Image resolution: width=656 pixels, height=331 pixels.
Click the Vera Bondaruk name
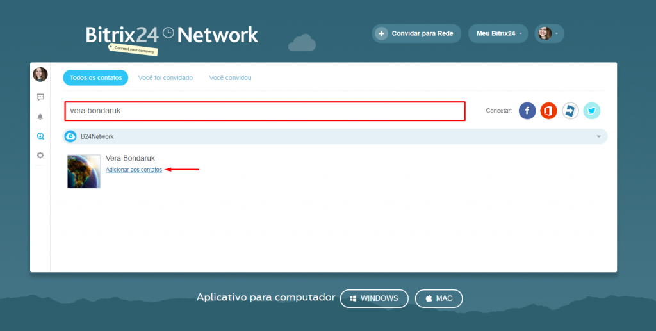[130, 158]
